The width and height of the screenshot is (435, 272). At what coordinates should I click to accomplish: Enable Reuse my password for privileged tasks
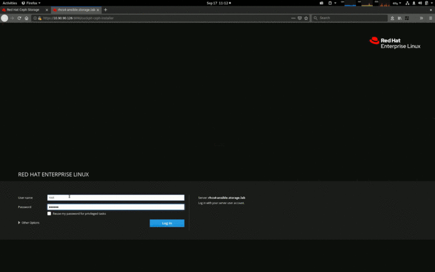(49, 214)
